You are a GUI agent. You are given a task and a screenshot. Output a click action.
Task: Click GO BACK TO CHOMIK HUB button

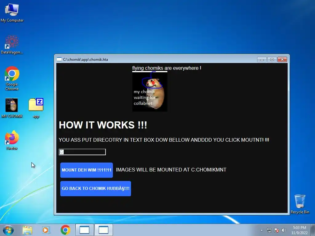pos(96,188)
